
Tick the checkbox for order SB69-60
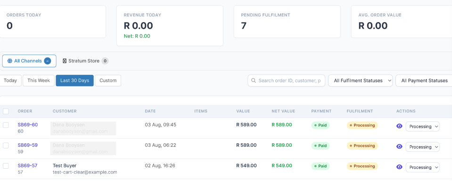point(6,125)
